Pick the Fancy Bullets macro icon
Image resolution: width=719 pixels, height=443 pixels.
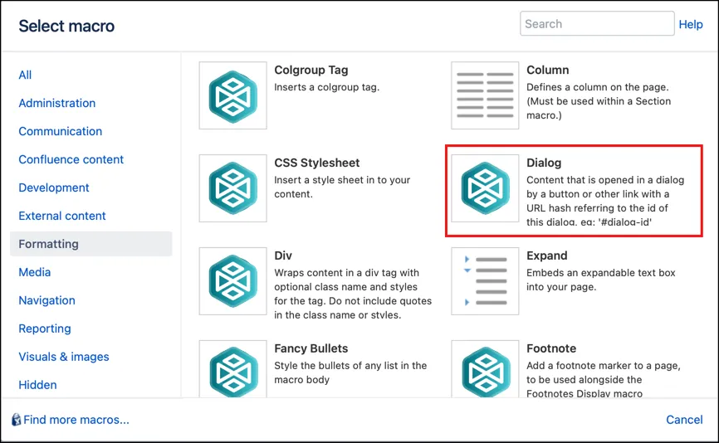[233, 369]
